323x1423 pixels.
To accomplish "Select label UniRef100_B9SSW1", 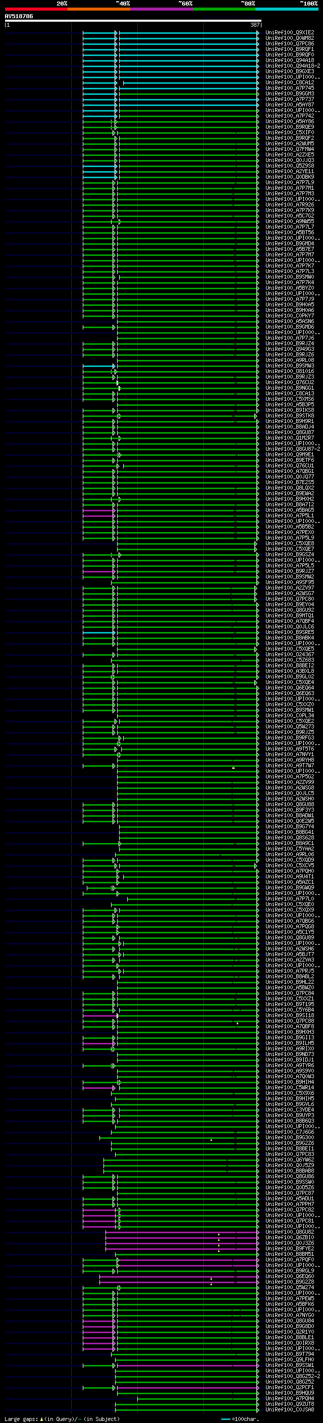I will coord(289,1365).
